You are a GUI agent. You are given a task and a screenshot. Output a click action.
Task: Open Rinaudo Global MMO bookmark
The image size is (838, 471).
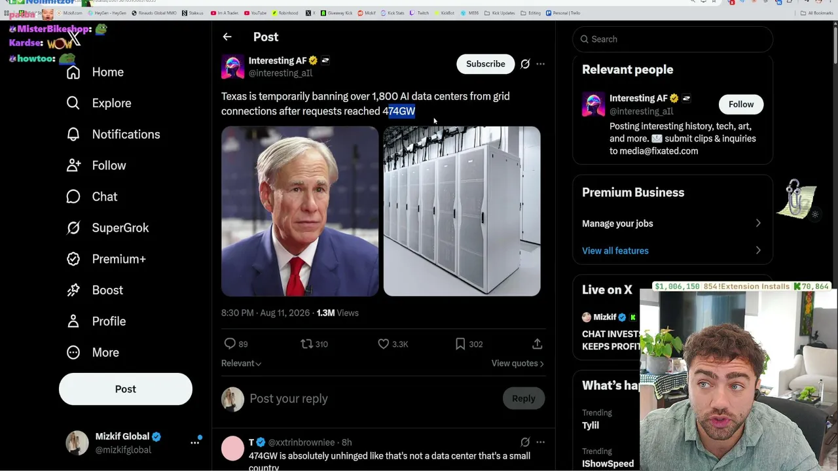[x=155, y=13]
